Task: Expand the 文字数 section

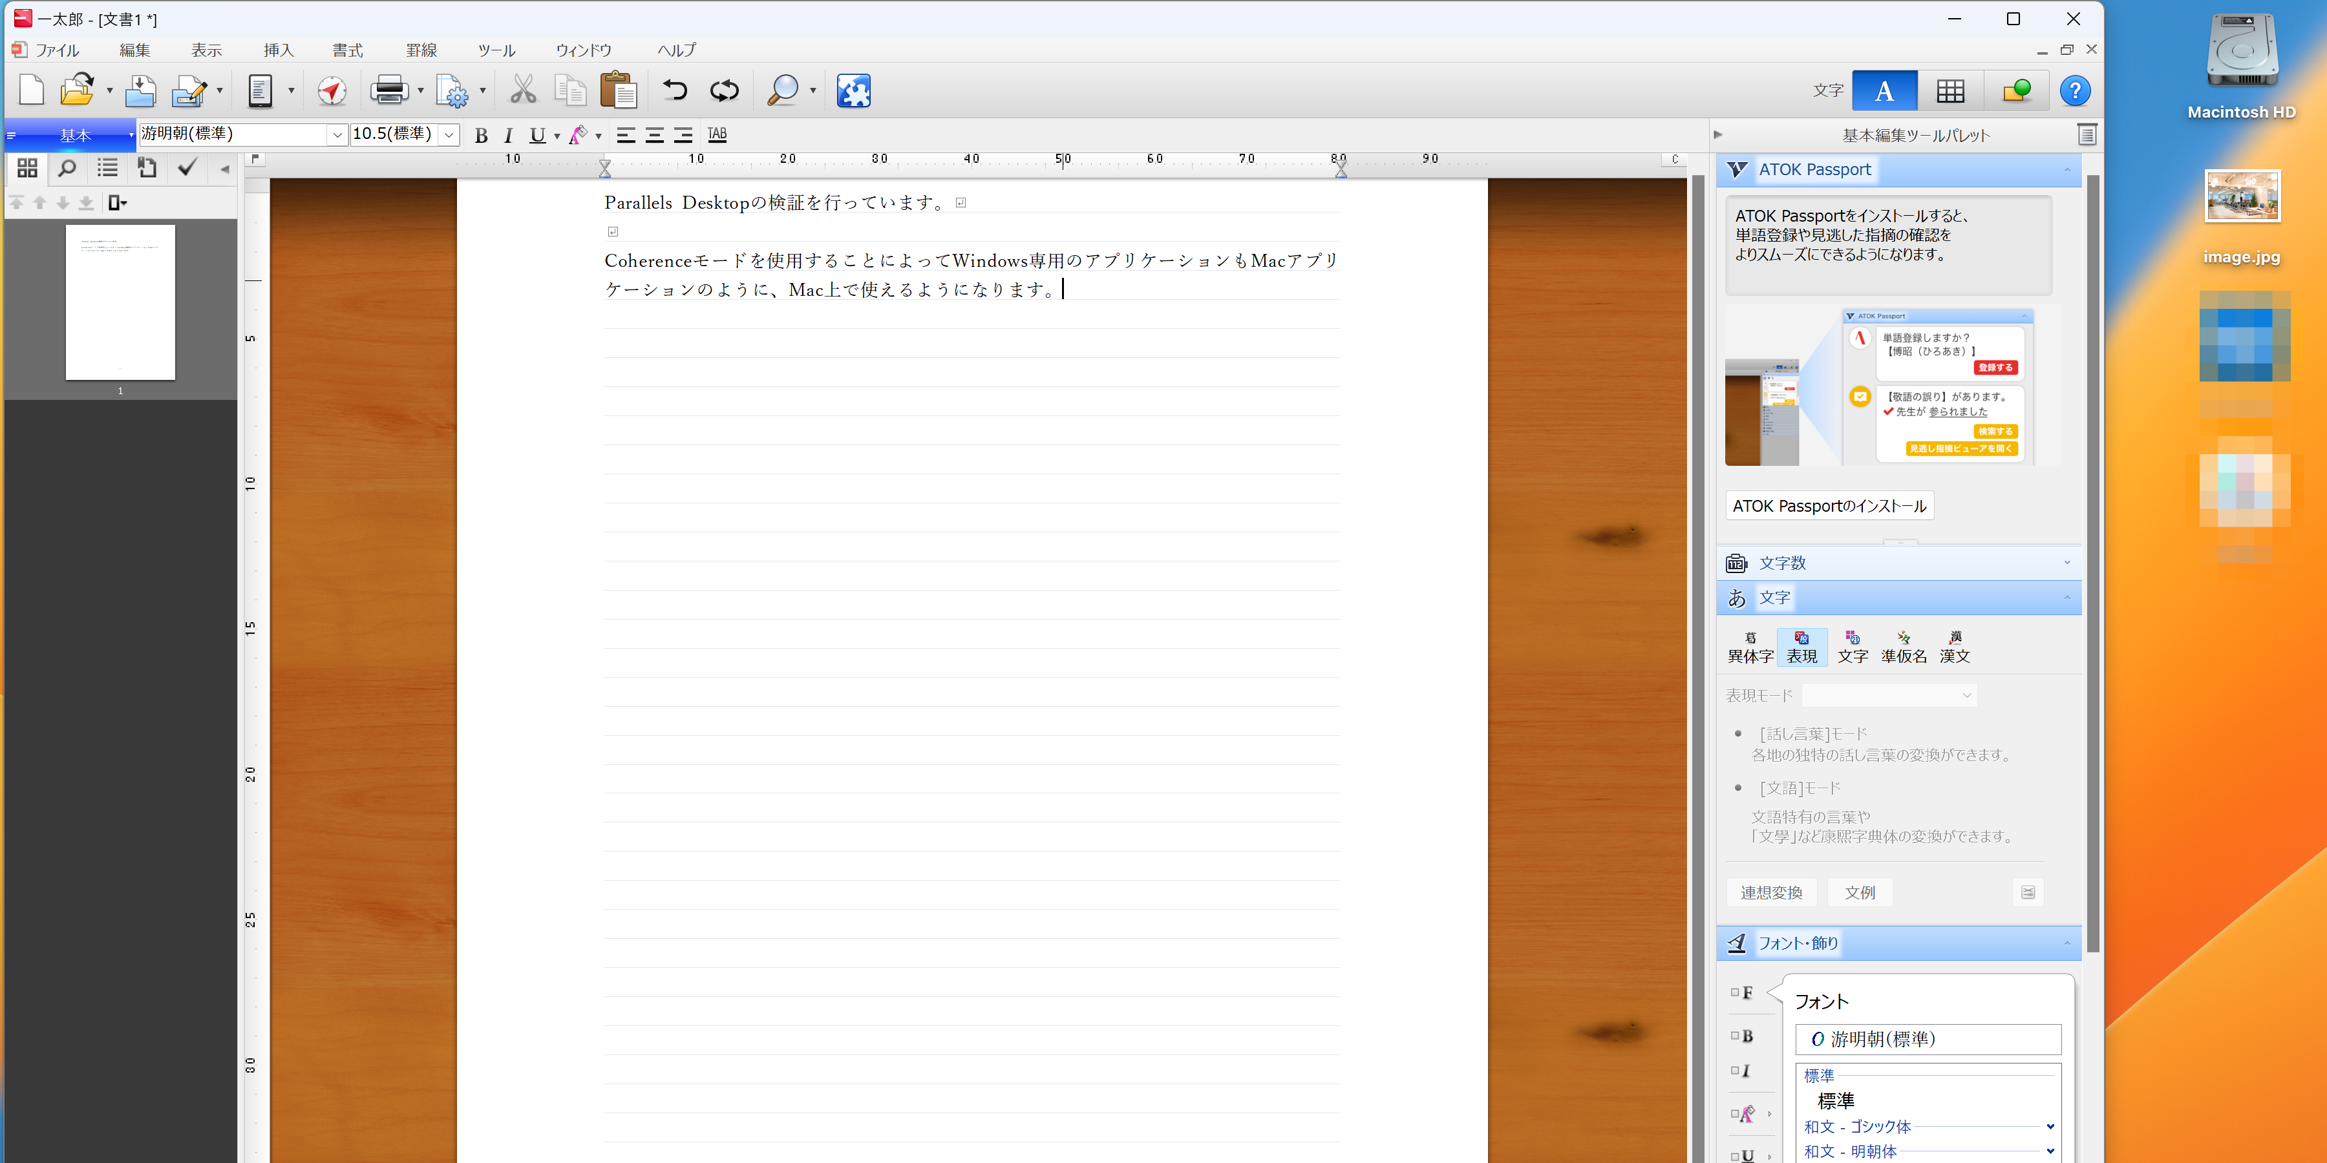Action: click(x=2067, y=563)
